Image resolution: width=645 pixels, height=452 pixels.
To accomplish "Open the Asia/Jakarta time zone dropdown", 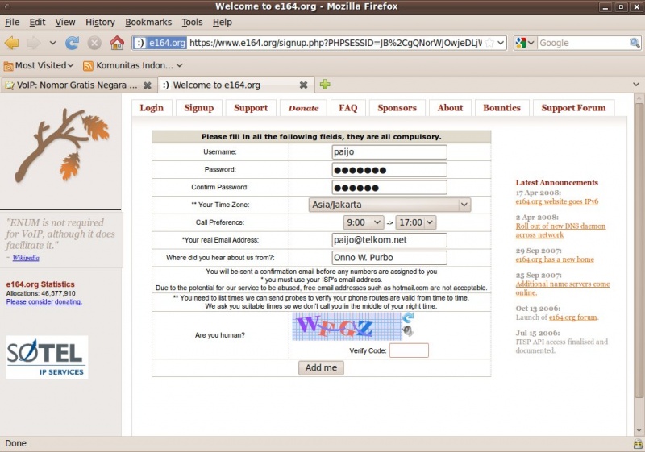I will click(x=389, y=205).
